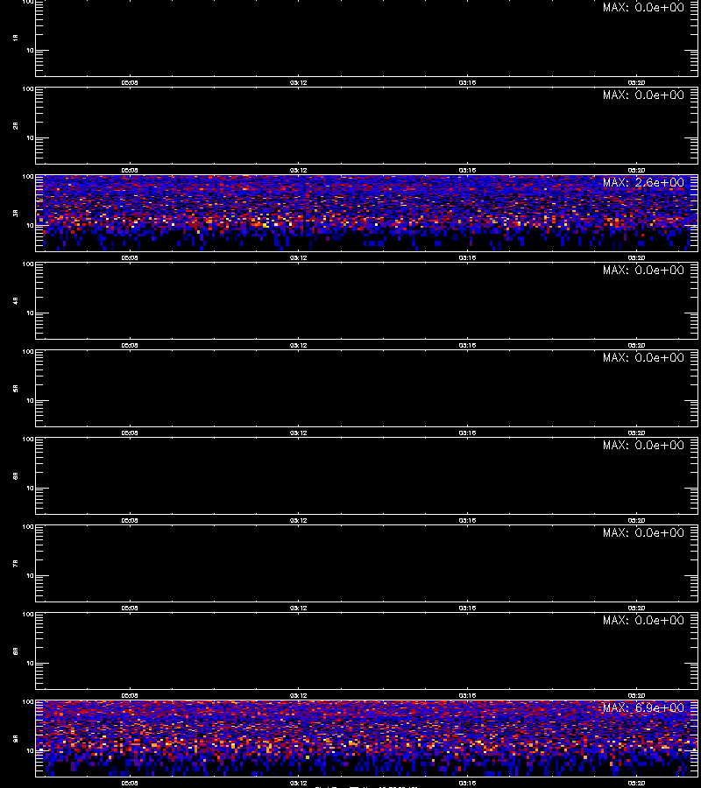Click the 03:12 time tick below panel 3R
The image size is (701, 788).
click(x=298, y=257)
